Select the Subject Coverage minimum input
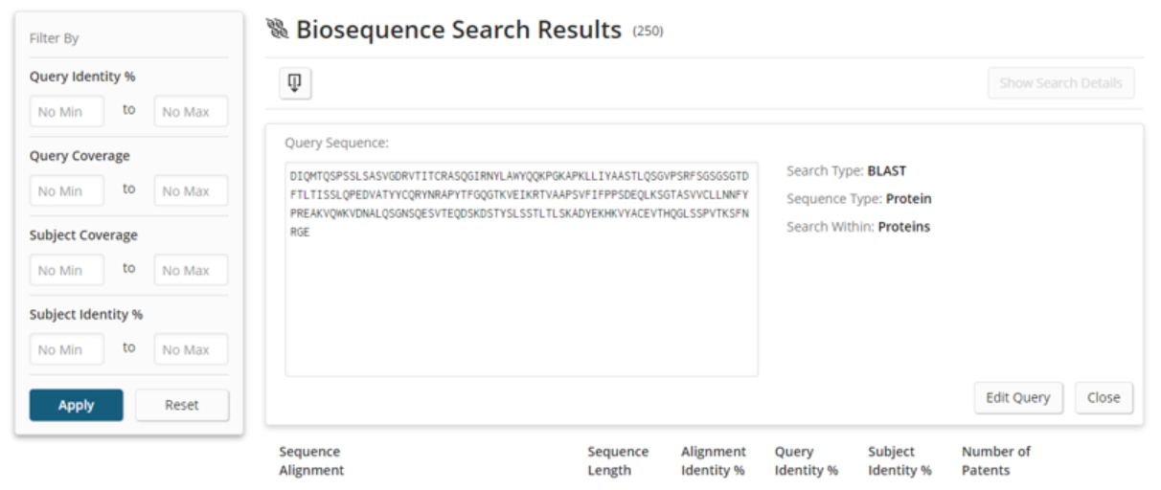The height and width of the screenshot is (490, 1161). [x=66, y=271]
